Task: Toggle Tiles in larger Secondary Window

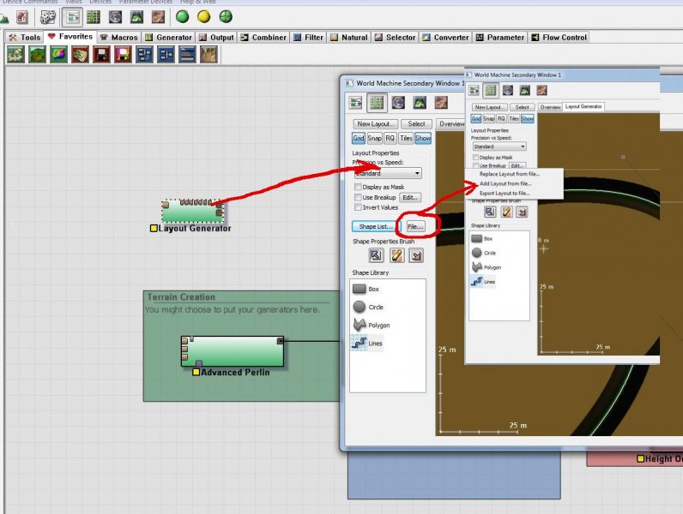Action: point(406,138)
